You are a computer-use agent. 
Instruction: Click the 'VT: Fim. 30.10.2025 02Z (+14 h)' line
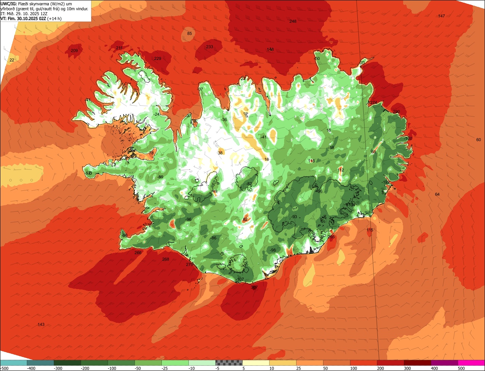click(31, 18)
